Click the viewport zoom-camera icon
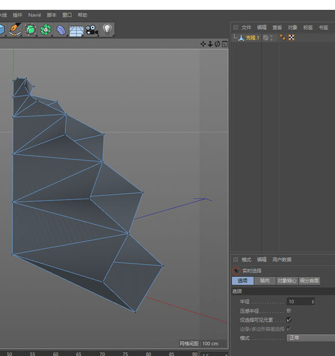 (x=210, y=44)
